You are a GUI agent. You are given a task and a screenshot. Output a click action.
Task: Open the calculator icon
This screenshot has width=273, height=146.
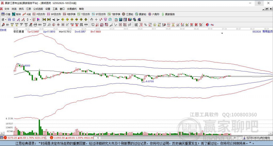[121, 20]
